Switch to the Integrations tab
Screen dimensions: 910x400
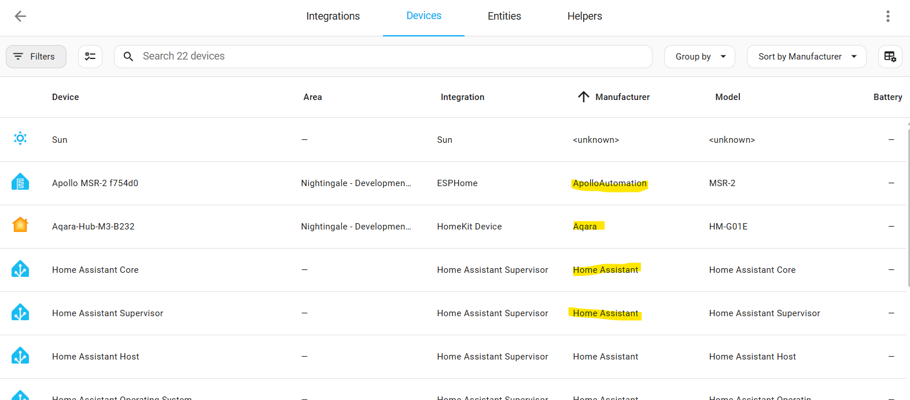(333, 16)
